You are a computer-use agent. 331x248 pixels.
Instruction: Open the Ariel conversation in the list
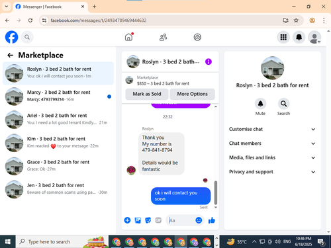(x=58, y=120)
